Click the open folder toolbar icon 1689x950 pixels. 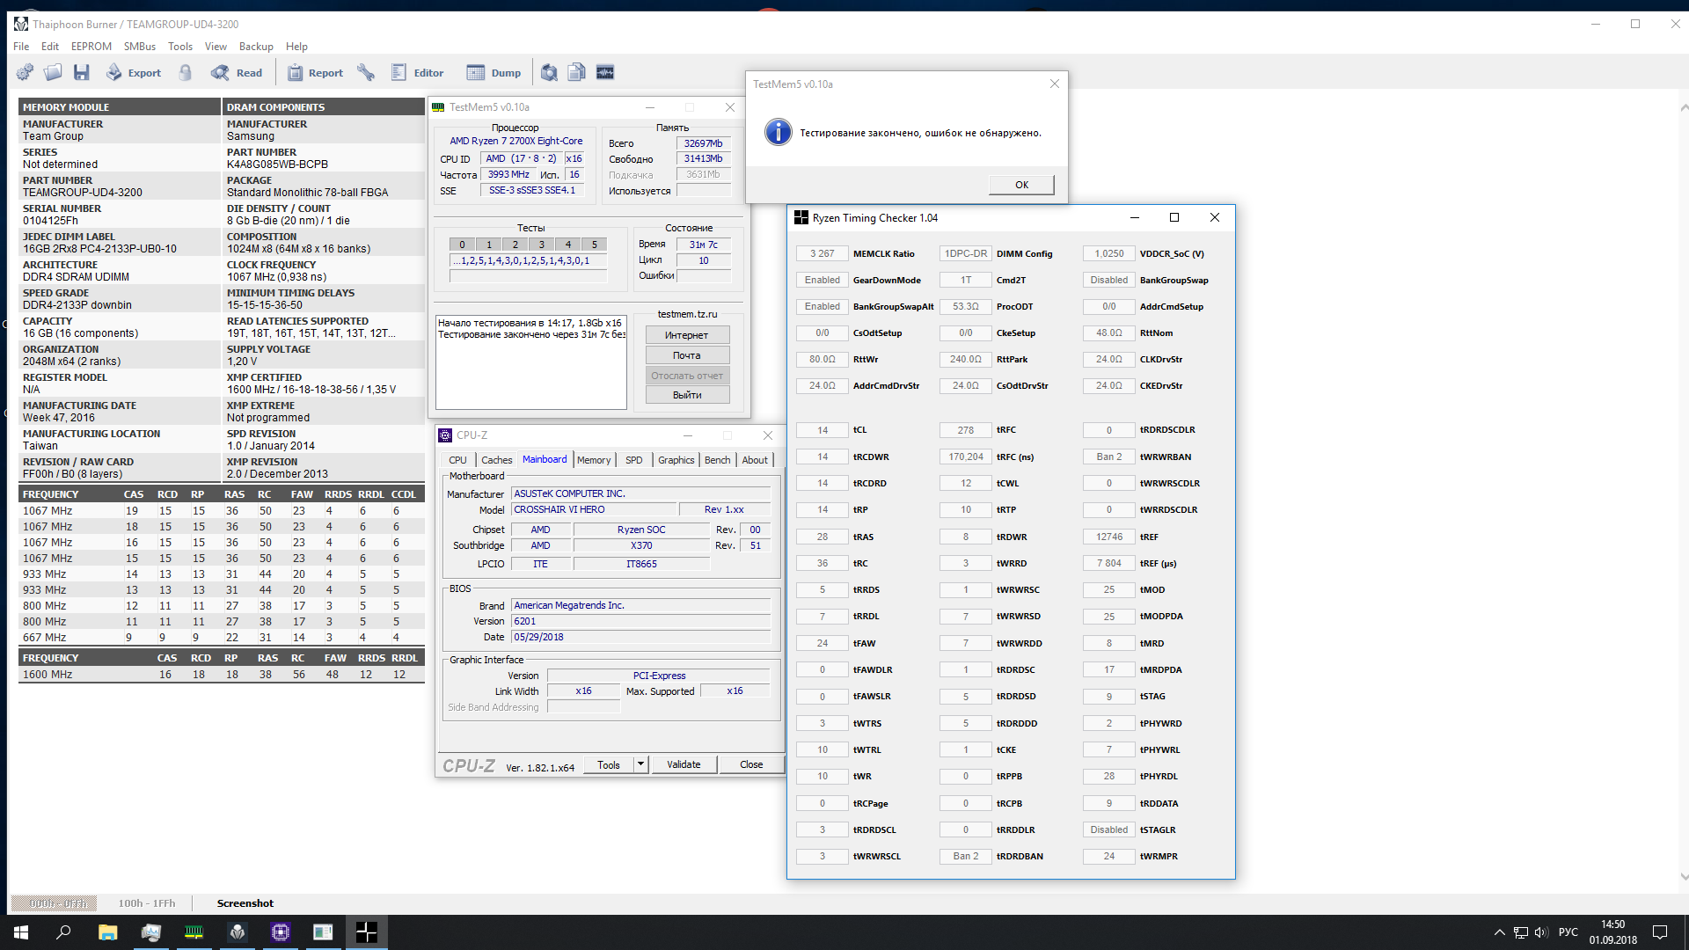[x=53, y=73]
